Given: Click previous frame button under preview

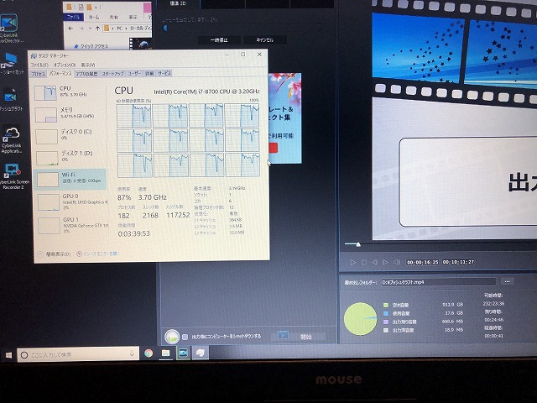Looking at the screenshot, I should [x=375, y=263].
